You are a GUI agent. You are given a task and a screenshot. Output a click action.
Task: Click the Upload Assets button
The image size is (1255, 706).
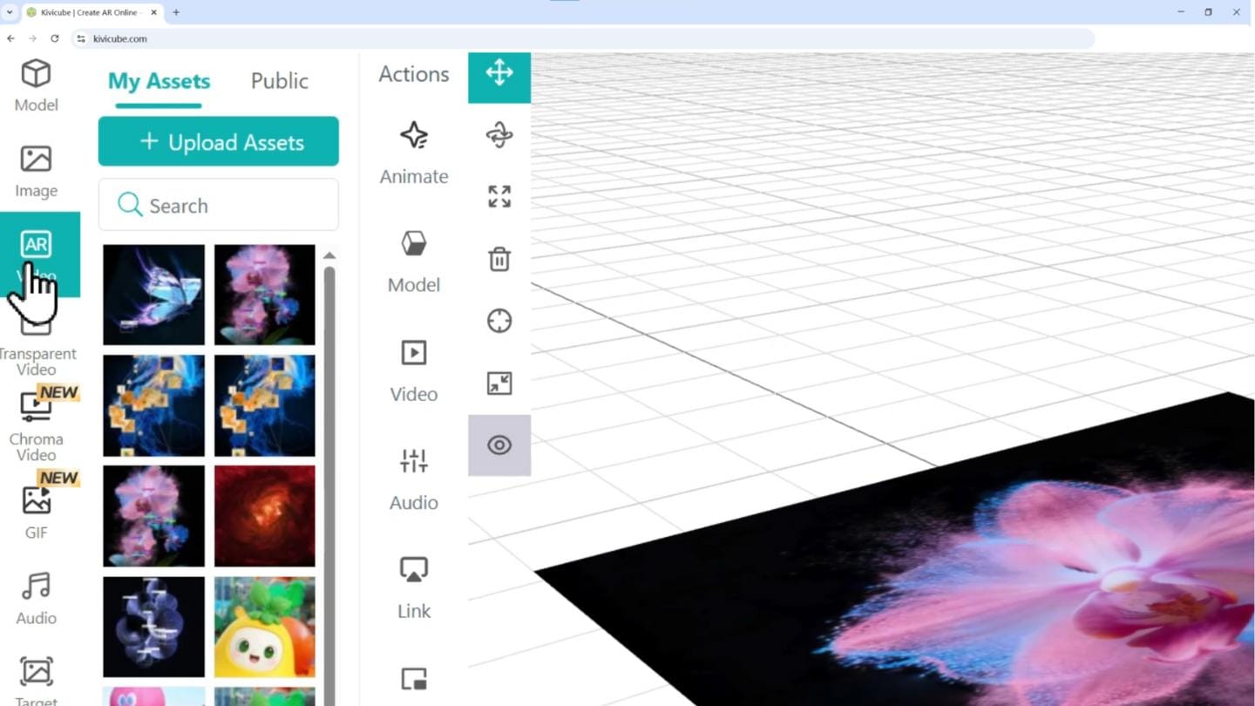click(x=218, y=142)
